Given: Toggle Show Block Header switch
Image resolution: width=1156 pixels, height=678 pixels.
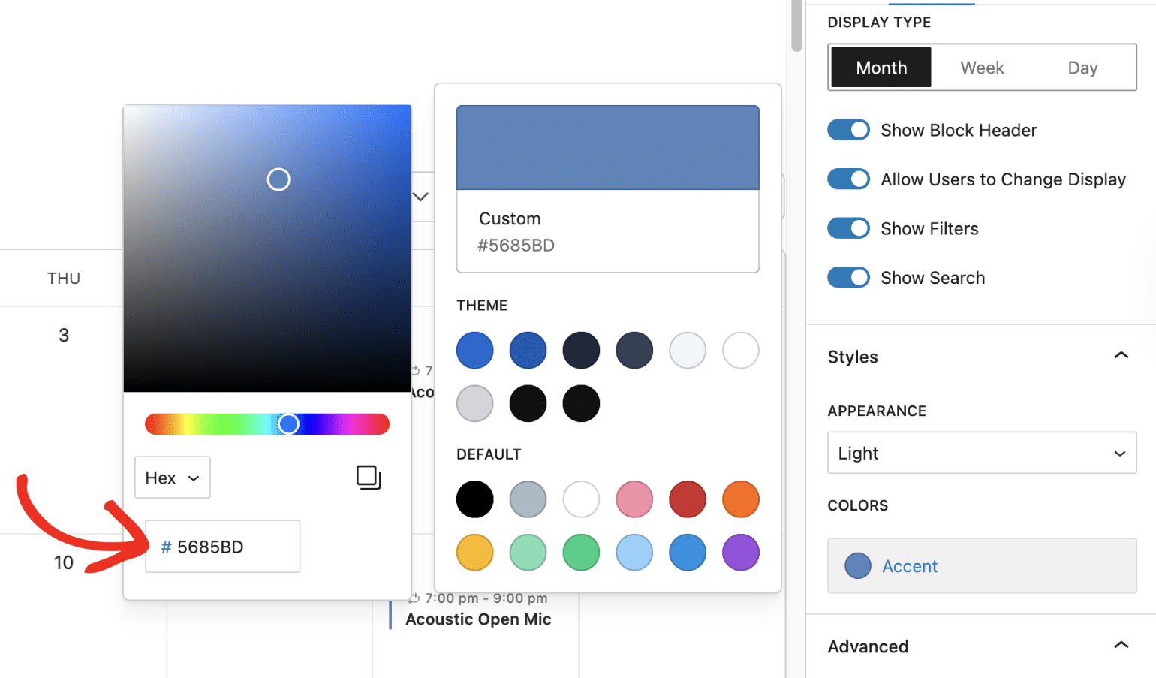Looking at the screenshot, I should coord(848,130).
